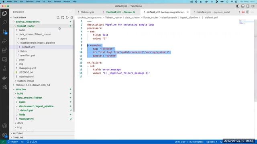Open Wi-Fi status in macOS menu bar
The height and width of the screenshot is (144, 257).
[232, 2]
